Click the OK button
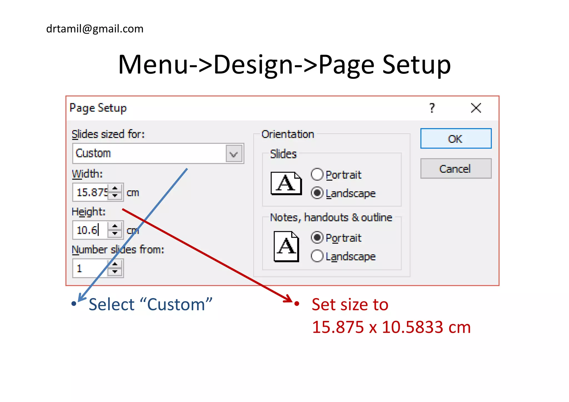Viewport: 569px width, 402px height. [x=456, y=138]
